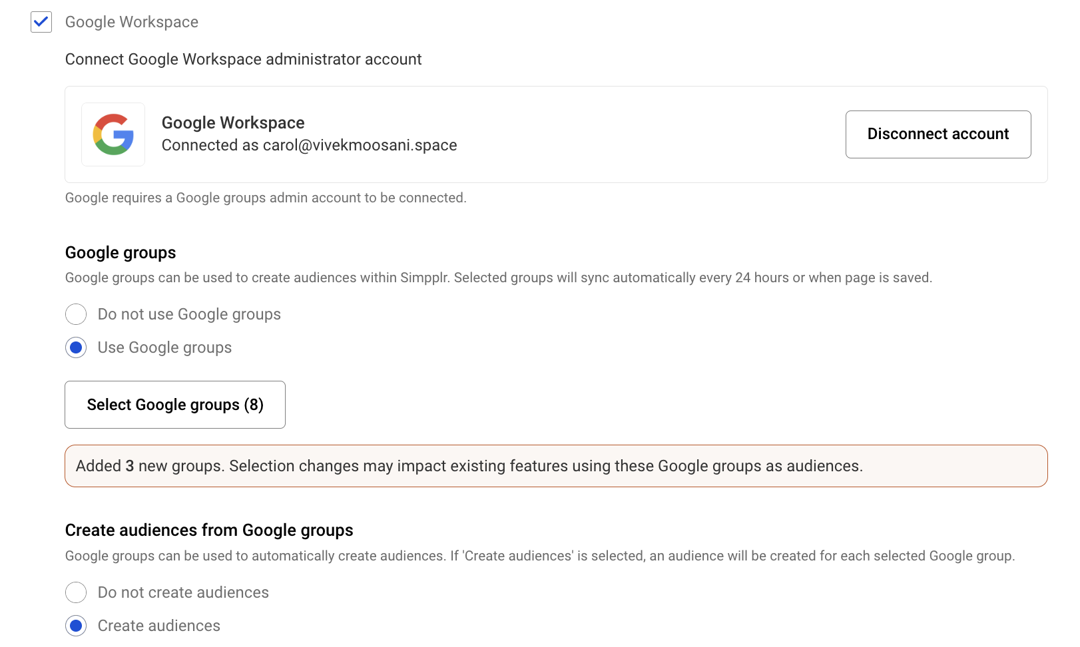Image resolution: width=1080 pixels, height=647 pixels.
Task: Select the 'Do not create audiences' radio button
Action: (x=76, y=592)
